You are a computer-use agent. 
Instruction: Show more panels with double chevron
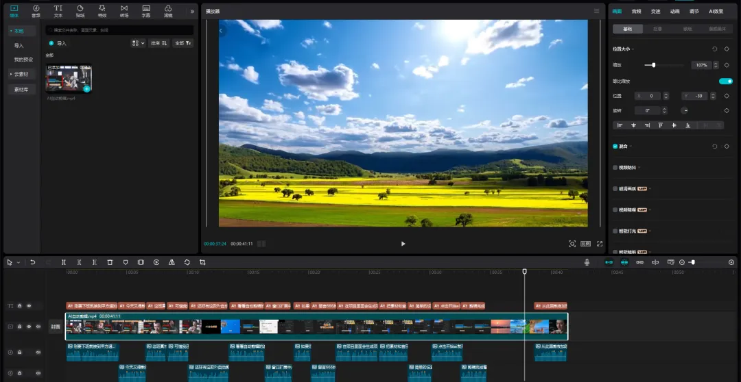tap(192, 12)
